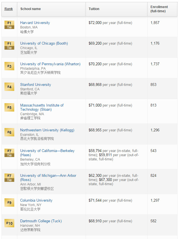Open Stanford University school link
The height and width of the screenshot is (239, 179).
pyautogui.click(x=36, y=85)
